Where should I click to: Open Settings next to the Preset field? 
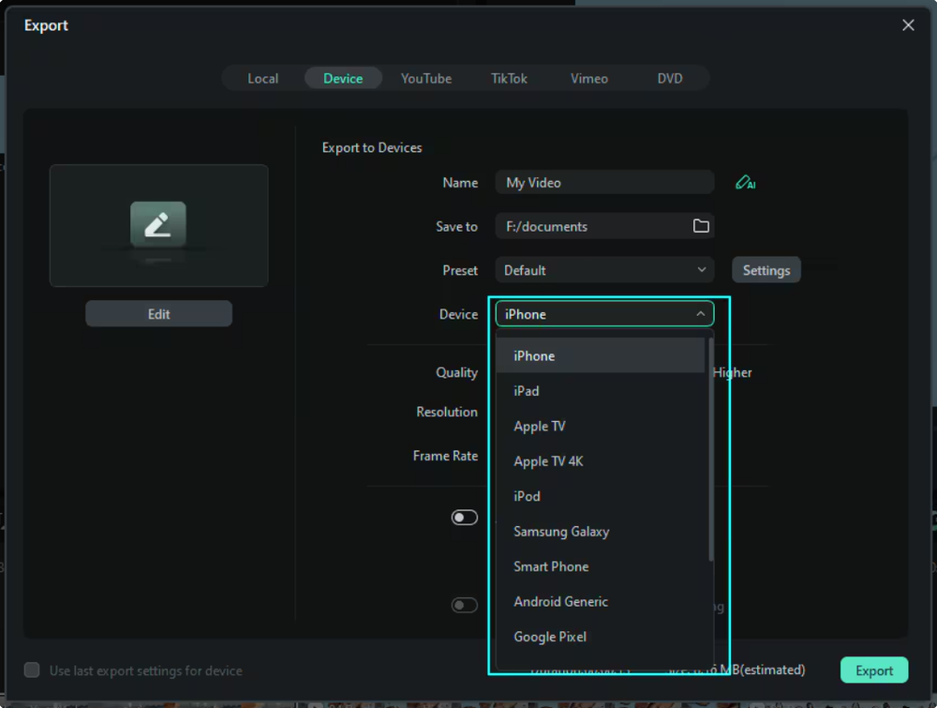click(x=766, y=269)
